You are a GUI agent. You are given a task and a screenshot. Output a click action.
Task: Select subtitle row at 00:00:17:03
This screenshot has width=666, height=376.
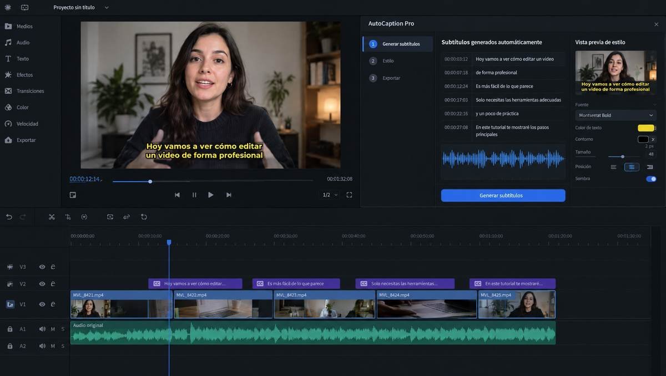coord(503,100)
